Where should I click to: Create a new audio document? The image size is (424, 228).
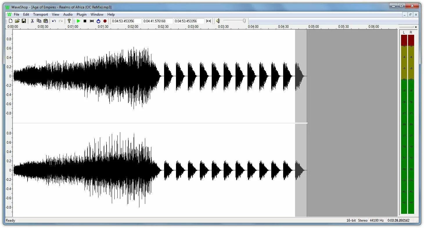11,21
